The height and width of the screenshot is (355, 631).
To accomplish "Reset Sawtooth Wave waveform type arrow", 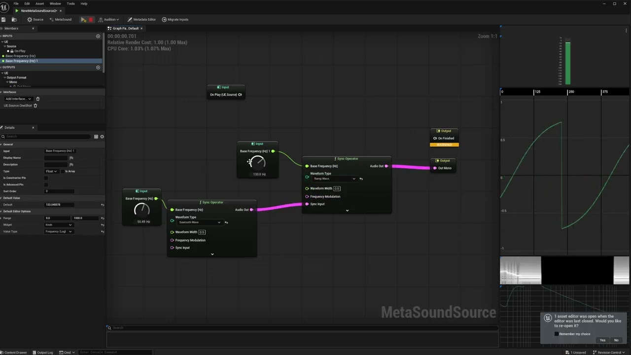I will pyautogui.click(x=226, y=222).
